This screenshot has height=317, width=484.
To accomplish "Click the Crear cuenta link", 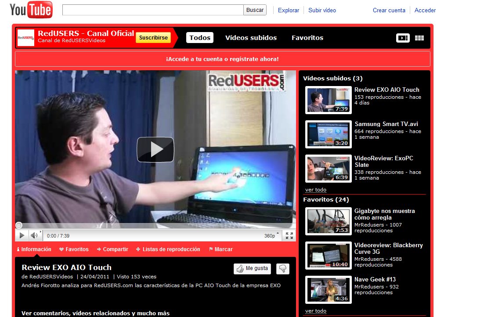I will click(389, 10).
